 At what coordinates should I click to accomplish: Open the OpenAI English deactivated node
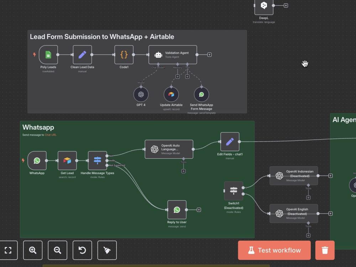pyautogui.click(x=294, y=214)
